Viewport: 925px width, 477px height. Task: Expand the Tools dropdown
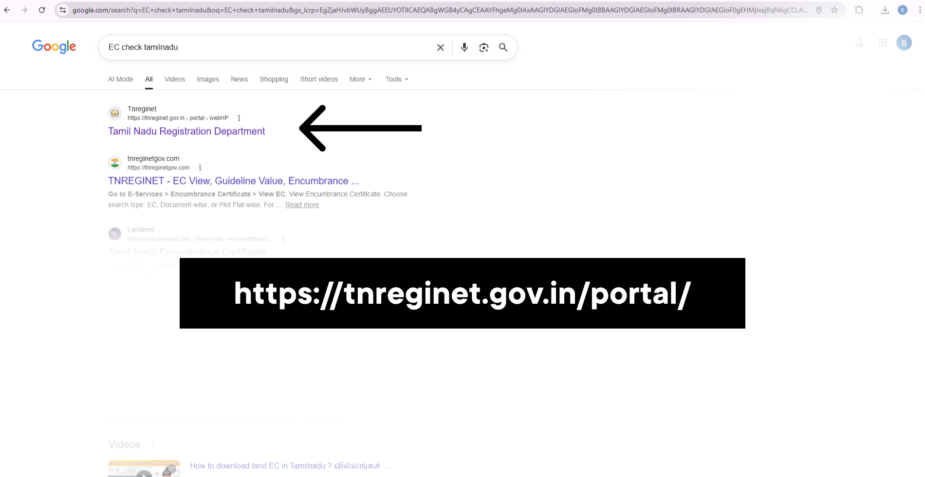tap(396, 79)
